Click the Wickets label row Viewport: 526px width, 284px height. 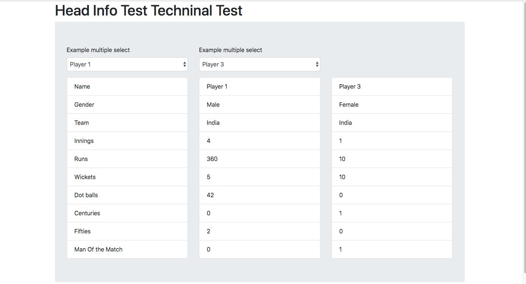(127, 177)
